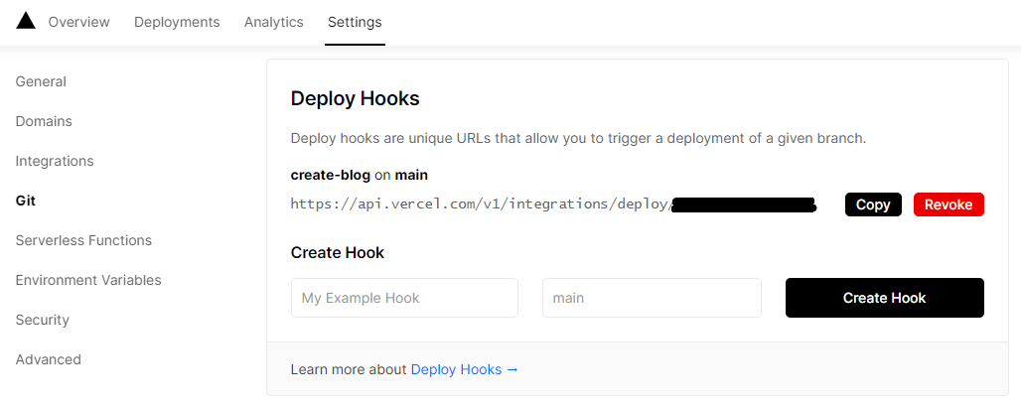Switch to the Deployments tab
Image resolution: width=1021 pixels, height=407 pixels.
(177, 22)
